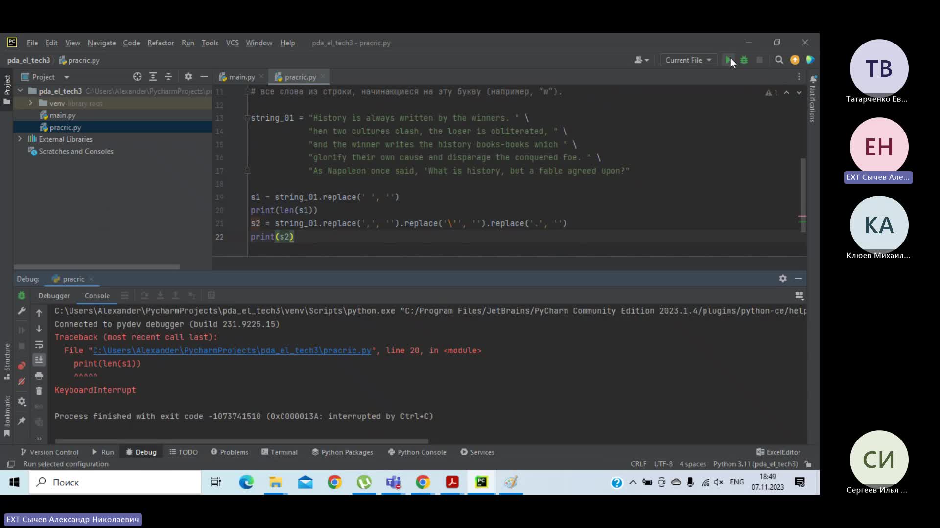Restore debug layout icon

[799, 296]
